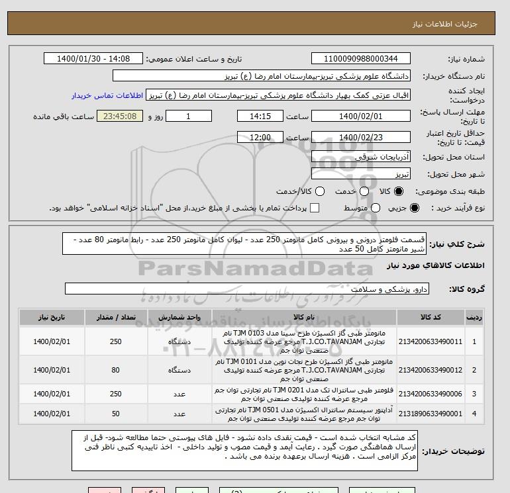
Task: Click product code 2131890633490001
Action: pyautogui.click(x=431, y=414)
